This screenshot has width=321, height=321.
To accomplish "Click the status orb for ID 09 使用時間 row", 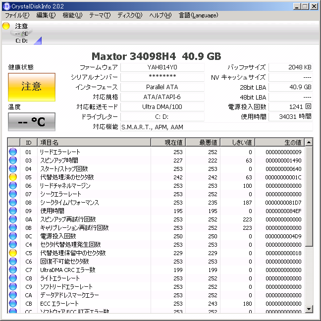I will click(x=13, y=211).
